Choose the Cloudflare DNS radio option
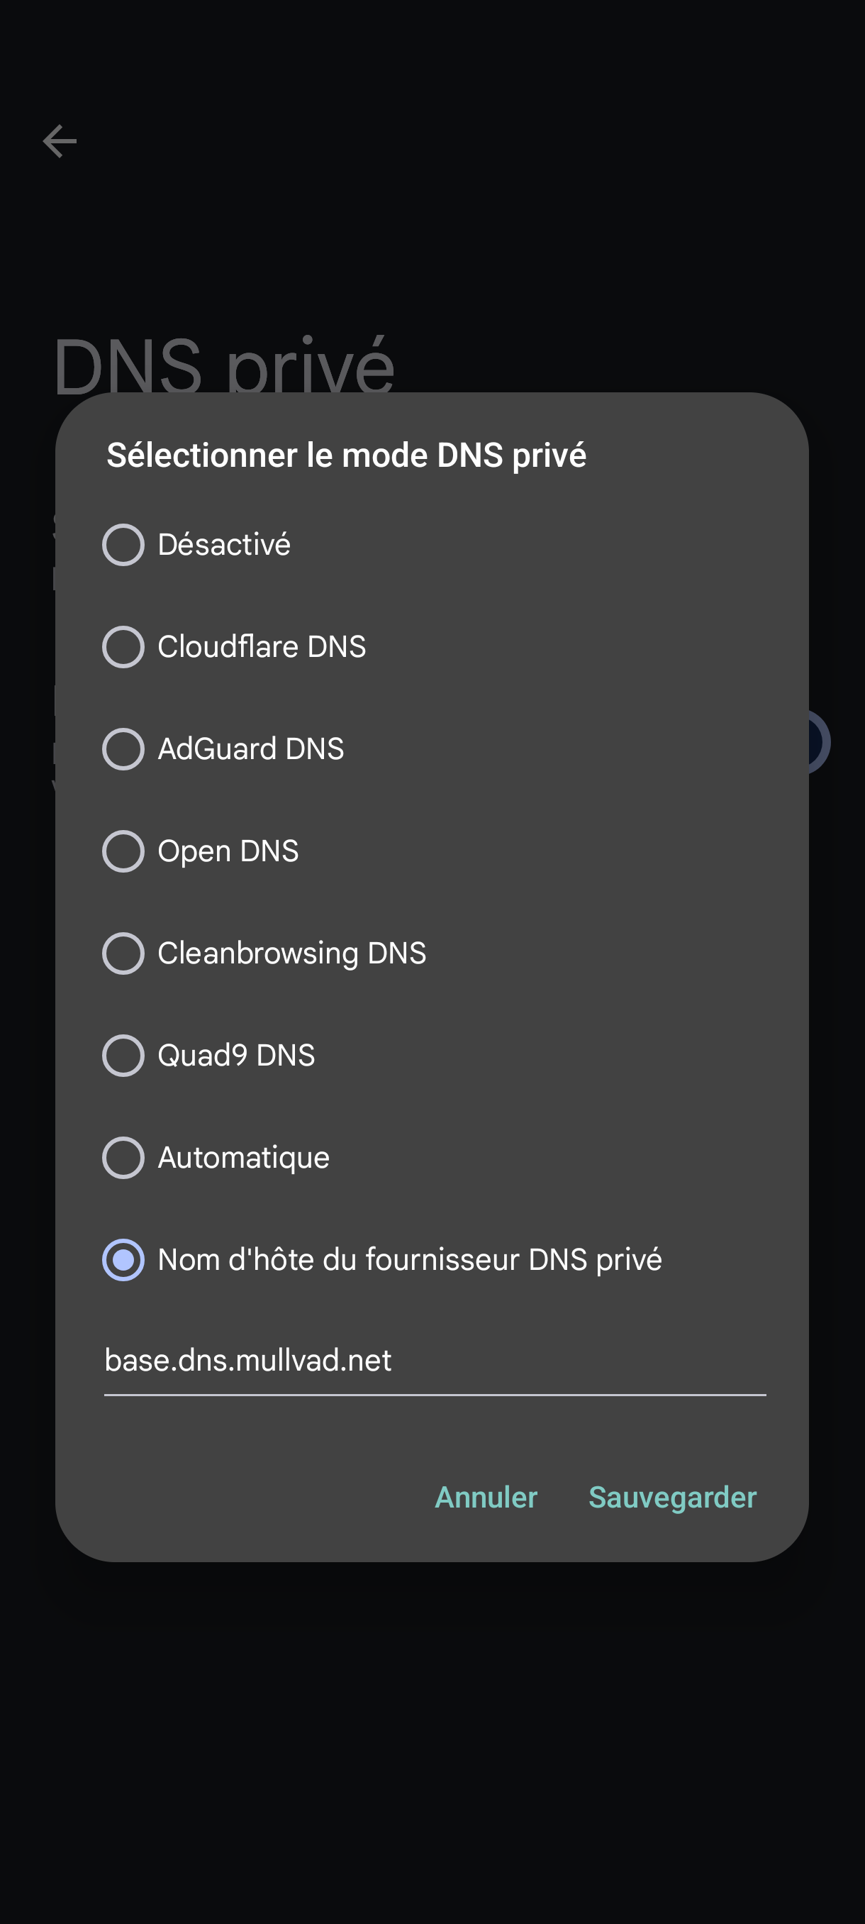Image resolution: width=865 pixels, height=1924 pixels. click(x=123, y=647)
